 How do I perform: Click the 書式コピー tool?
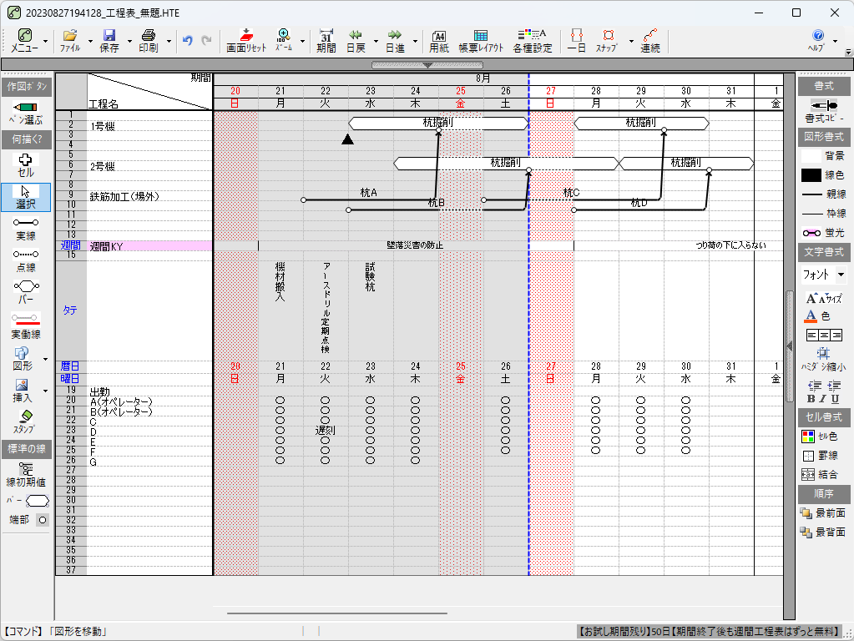(x=823, y=112)
